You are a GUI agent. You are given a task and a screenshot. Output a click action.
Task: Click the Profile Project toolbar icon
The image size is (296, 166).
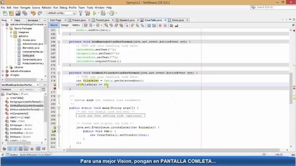[112, 13]
